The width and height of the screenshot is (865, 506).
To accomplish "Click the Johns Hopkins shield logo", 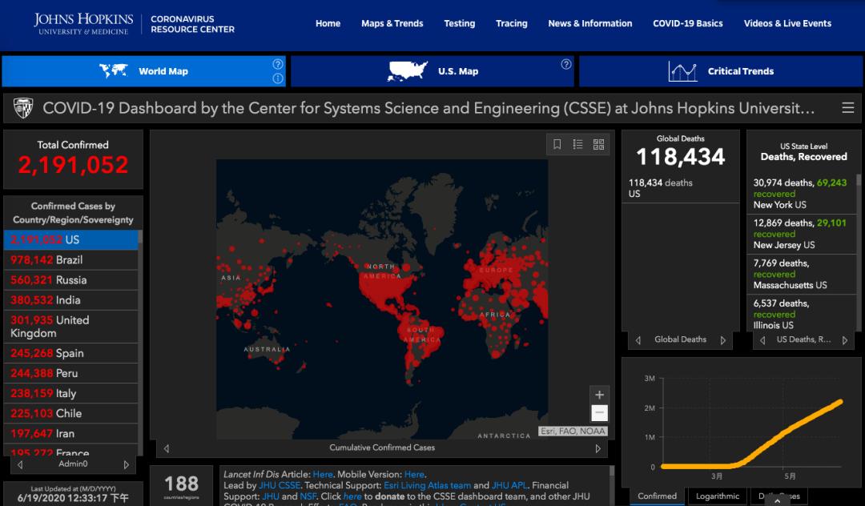I will (x=23, y=108).
